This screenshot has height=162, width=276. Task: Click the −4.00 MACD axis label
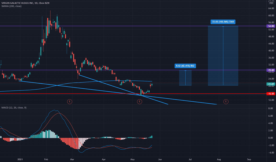(x=270, y=153)
